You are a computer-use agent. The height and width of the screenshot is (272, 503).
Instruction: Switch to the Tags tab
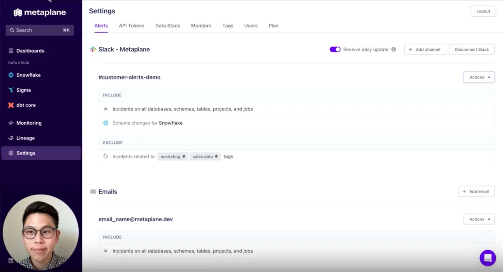pyautogui.click(x=228, y=26)
